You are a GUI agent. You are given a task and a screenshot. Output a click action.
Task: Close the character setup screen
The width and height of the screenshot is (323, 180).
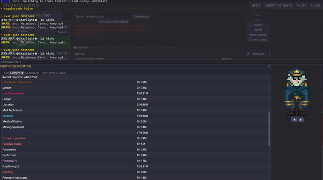pos(316,5)
